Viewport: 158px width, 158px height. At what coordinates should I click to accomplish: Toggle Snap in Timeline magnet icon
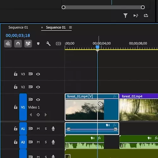click(x=18, y=44)
